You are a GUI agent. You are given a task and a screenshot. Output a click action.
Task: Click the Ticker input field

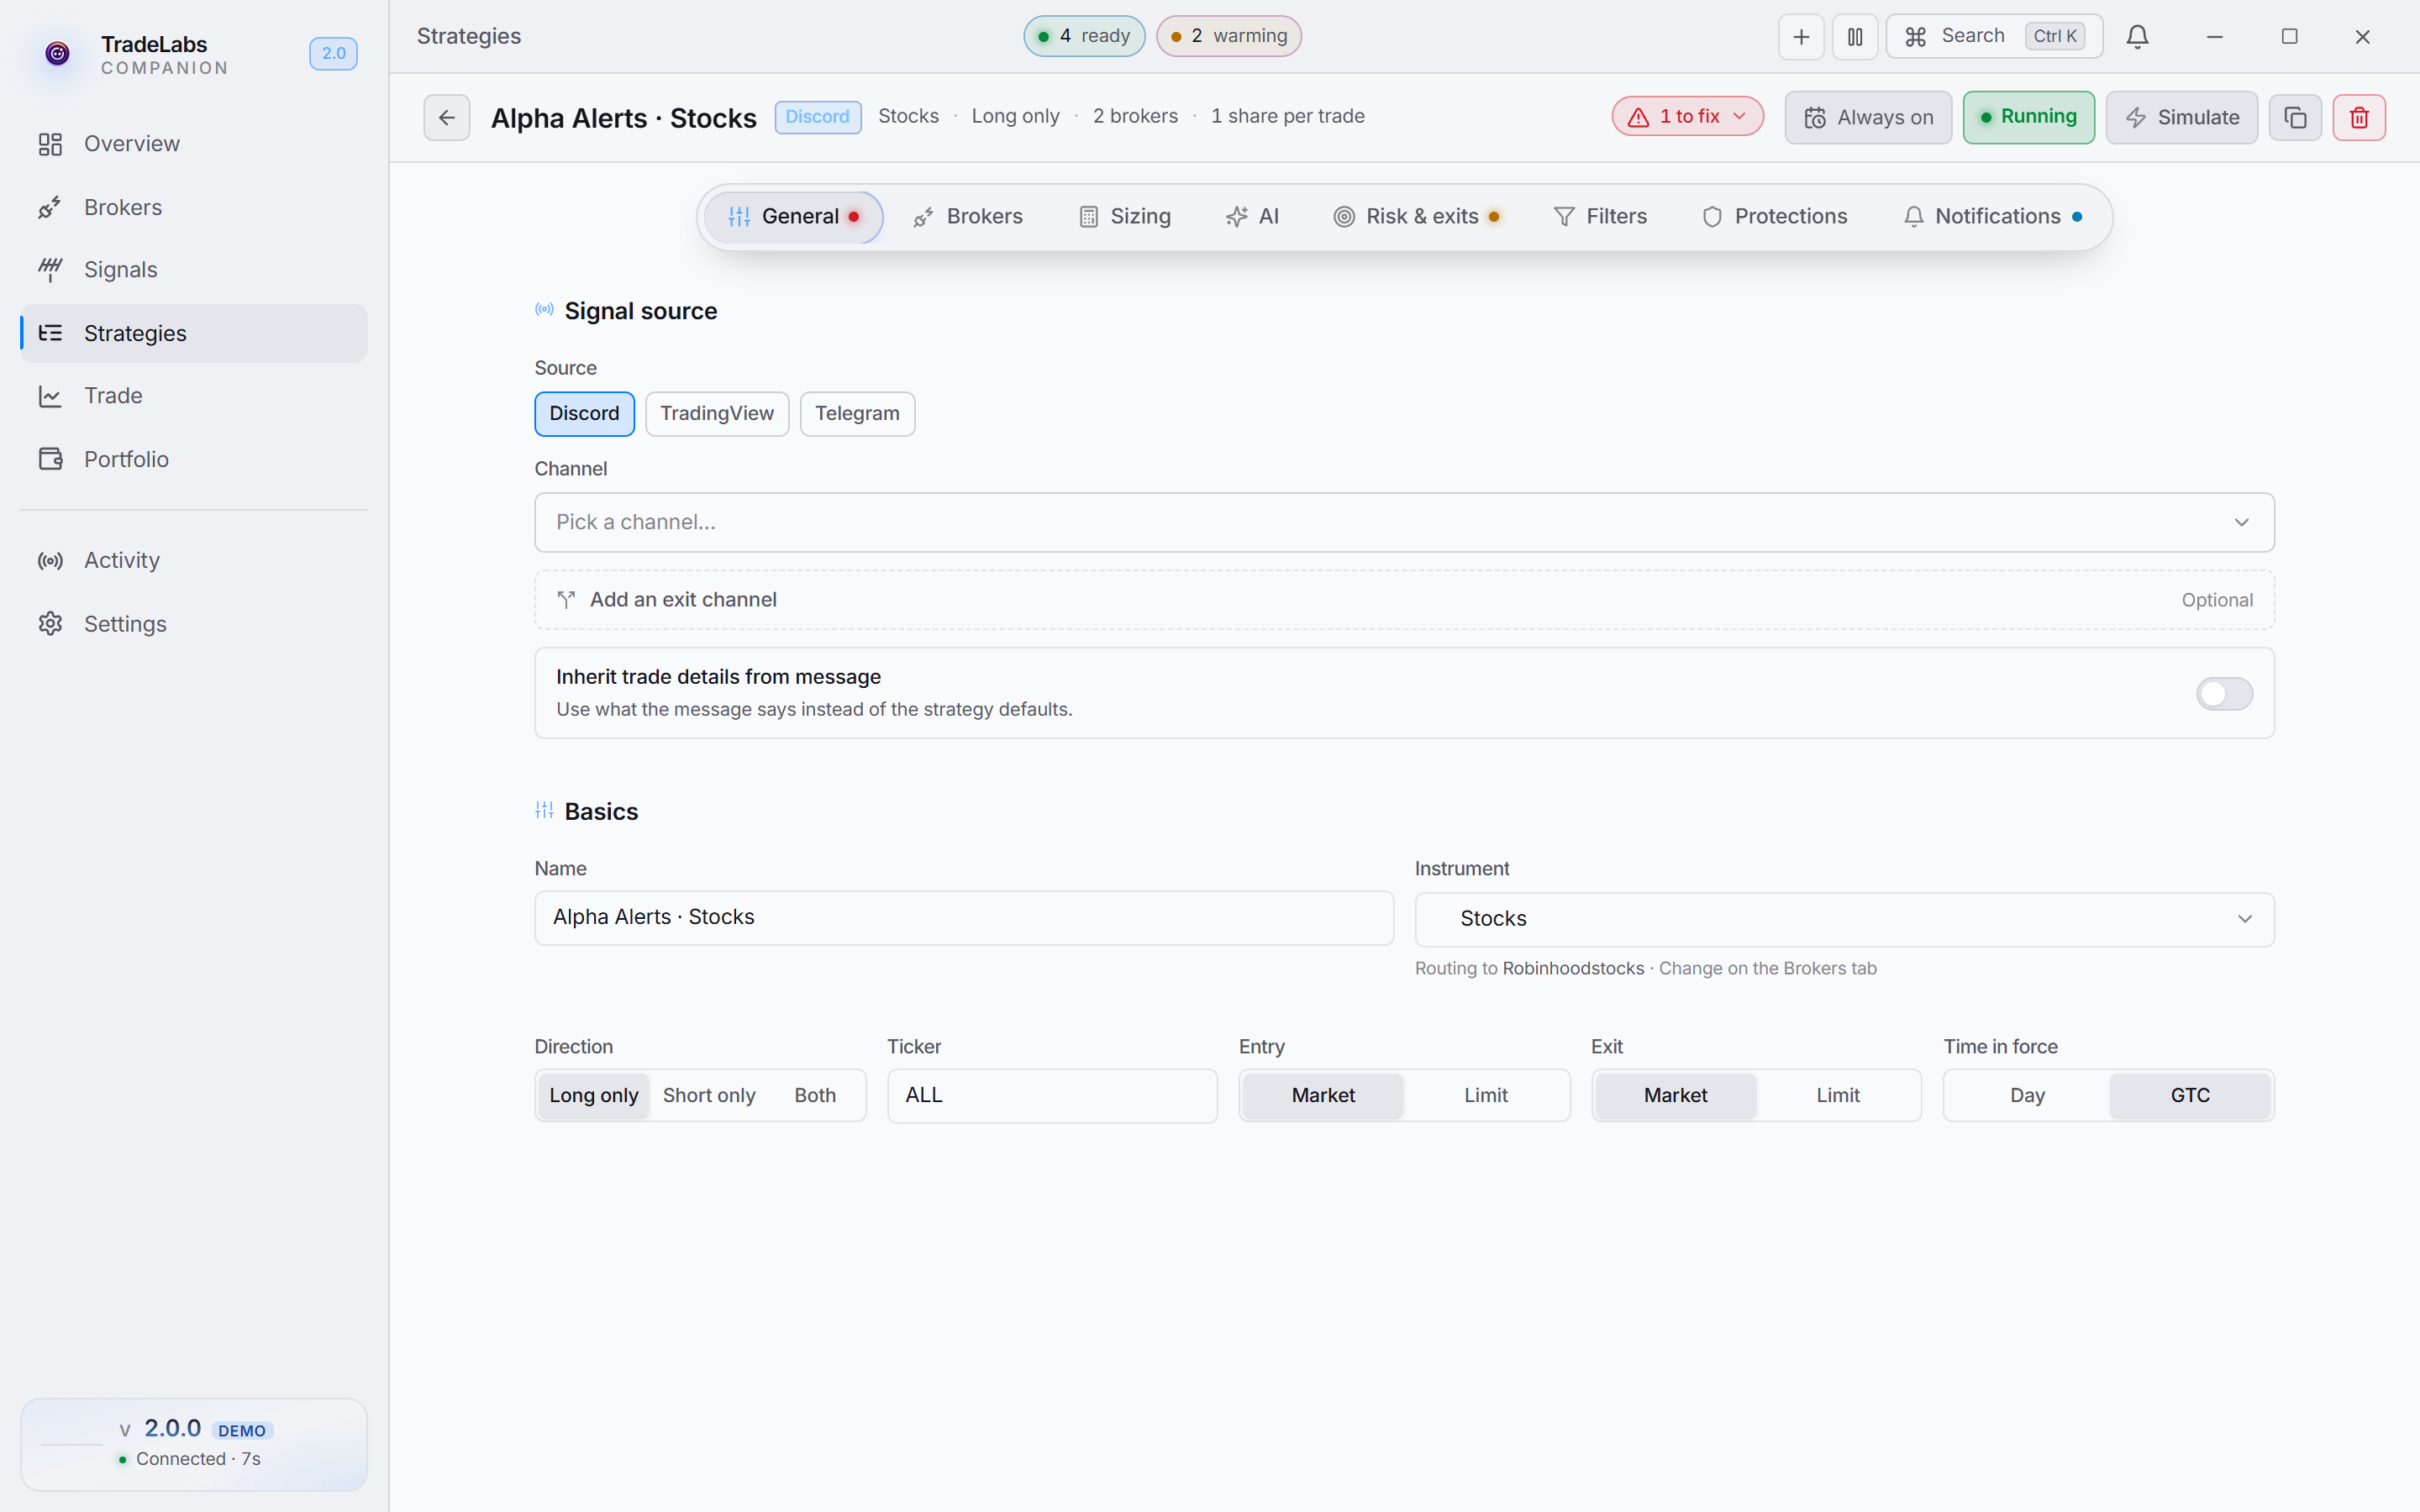[x=1052, y=1096]
